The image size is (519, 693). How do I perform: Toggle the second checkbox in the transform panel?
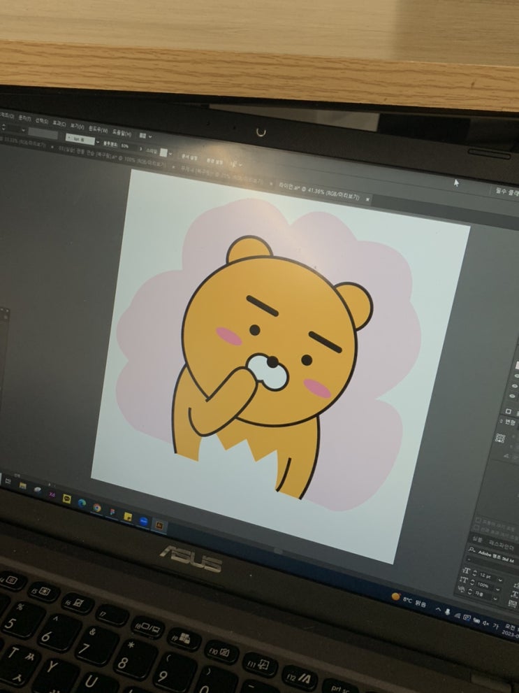point(476,528)
